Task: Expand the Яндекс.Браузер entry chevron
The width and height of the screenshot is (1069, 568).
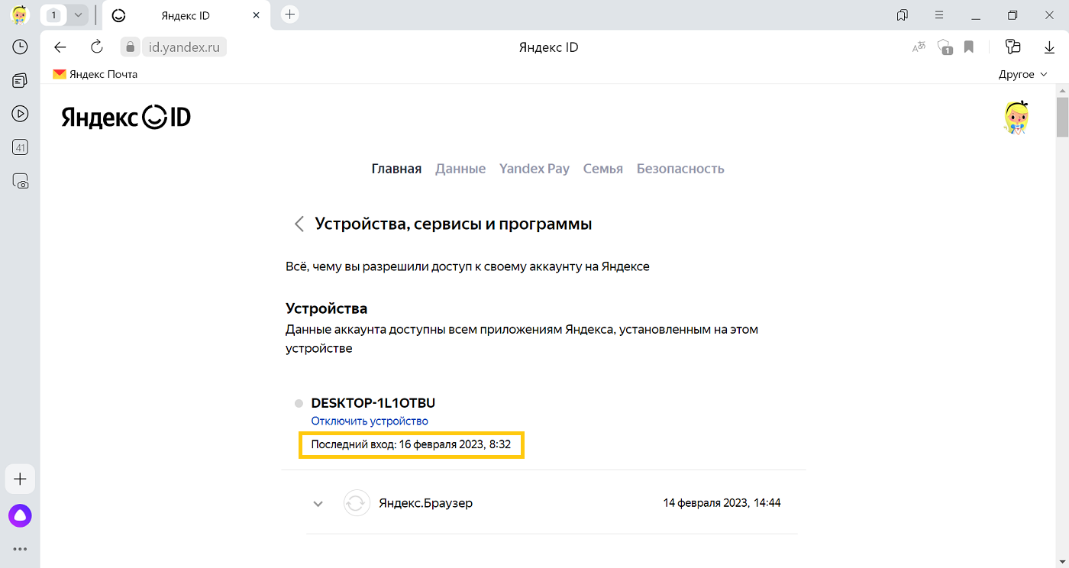Action: (x=318, y=504)
